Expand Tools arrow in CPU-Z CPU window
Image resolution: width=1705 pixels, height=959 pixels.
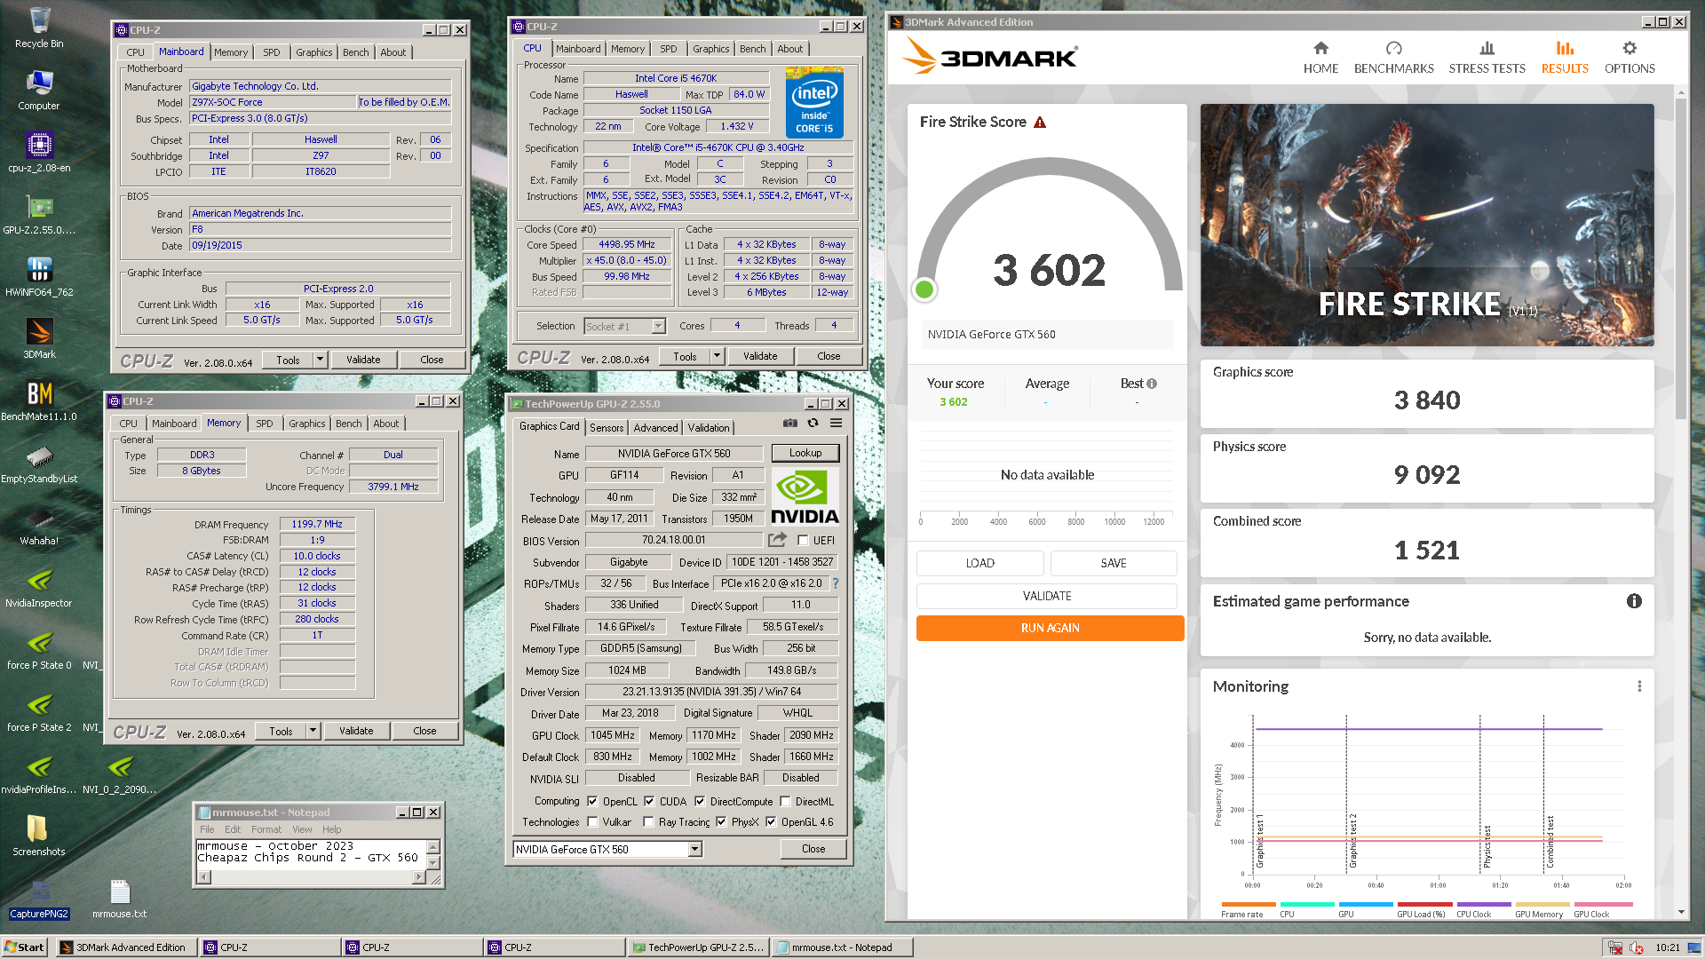pos(717,356)
